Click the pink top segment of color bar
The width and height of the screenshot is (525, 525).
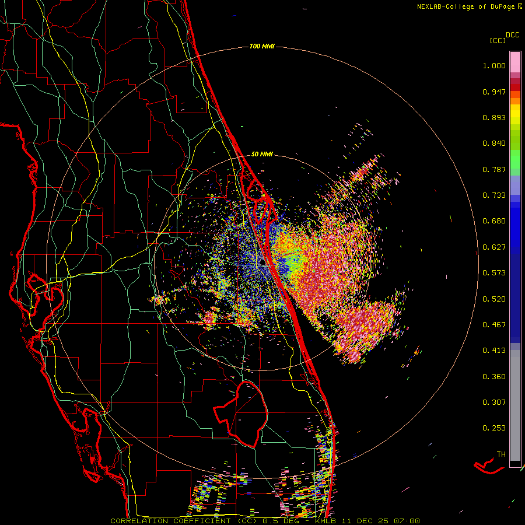point(515,62)
